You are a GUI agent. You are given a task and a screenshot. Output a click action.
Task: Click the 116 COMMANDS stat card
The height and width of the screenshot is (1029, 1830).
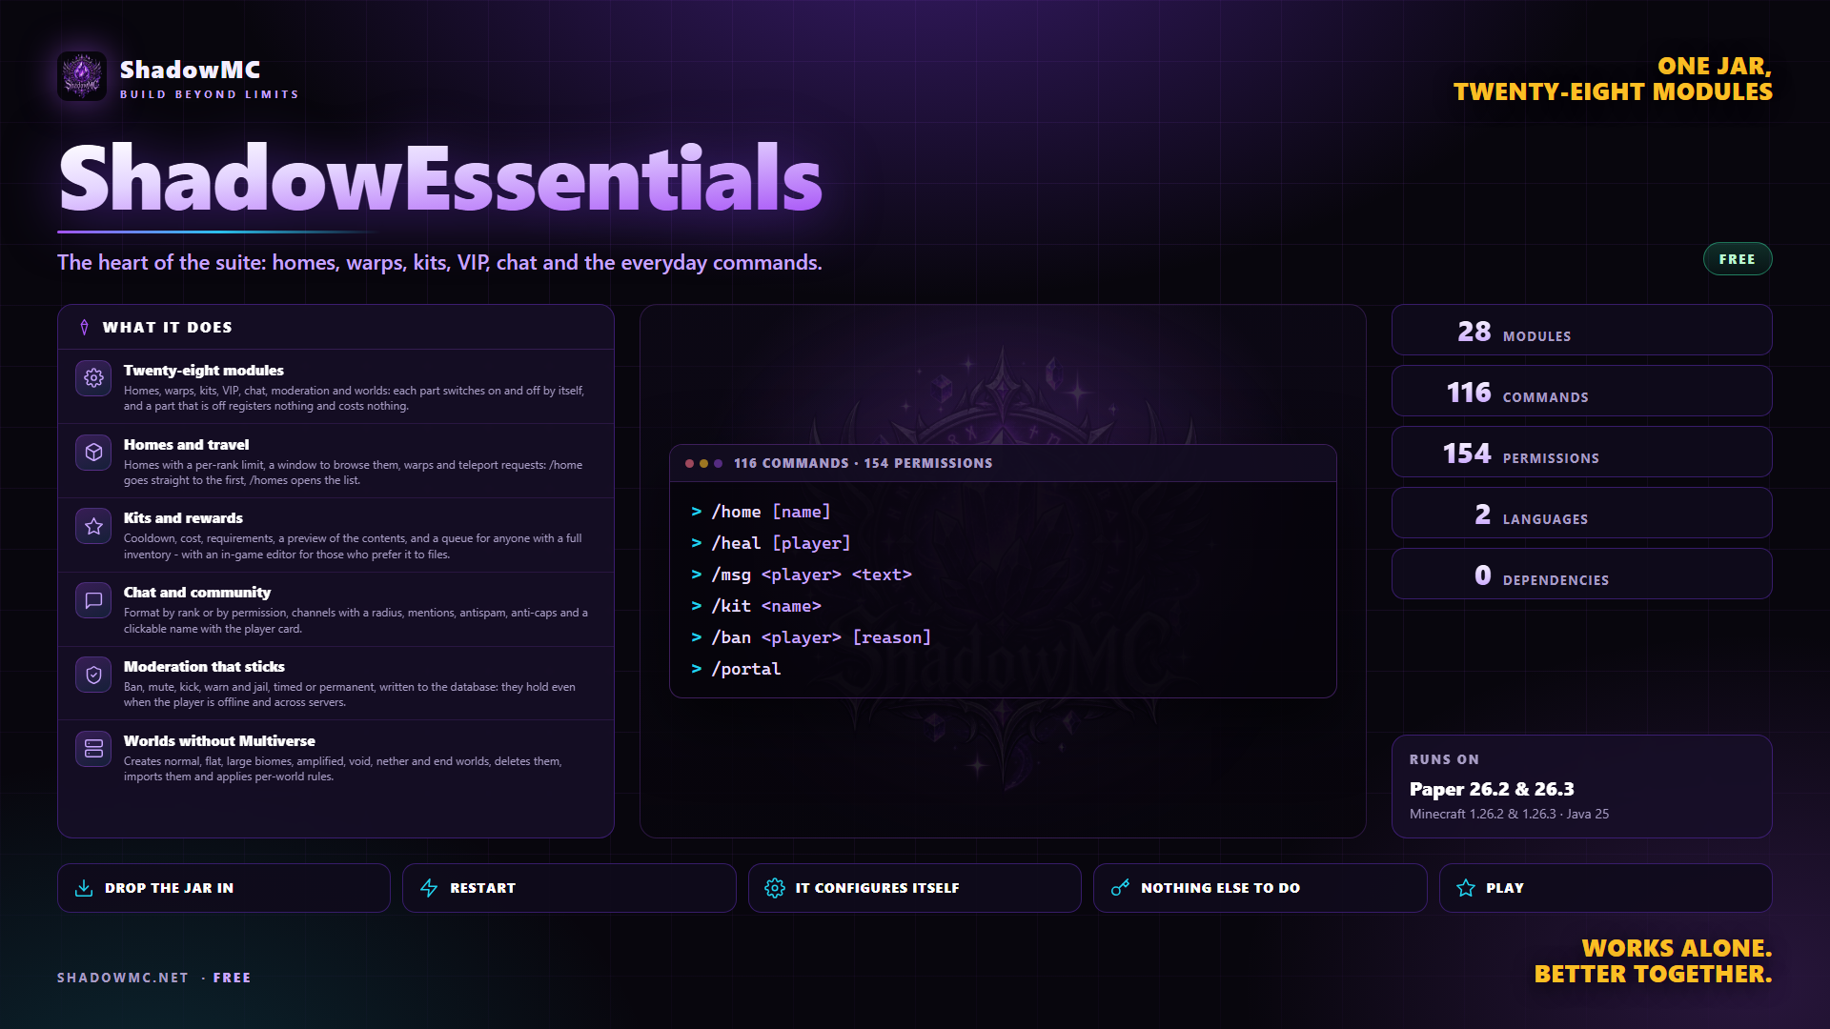click(1581, 391)
